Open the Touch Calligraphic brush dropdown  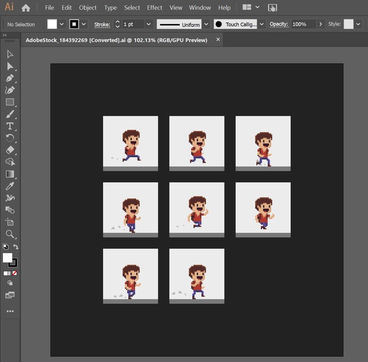pyautogui.click(x=261, y=24)
